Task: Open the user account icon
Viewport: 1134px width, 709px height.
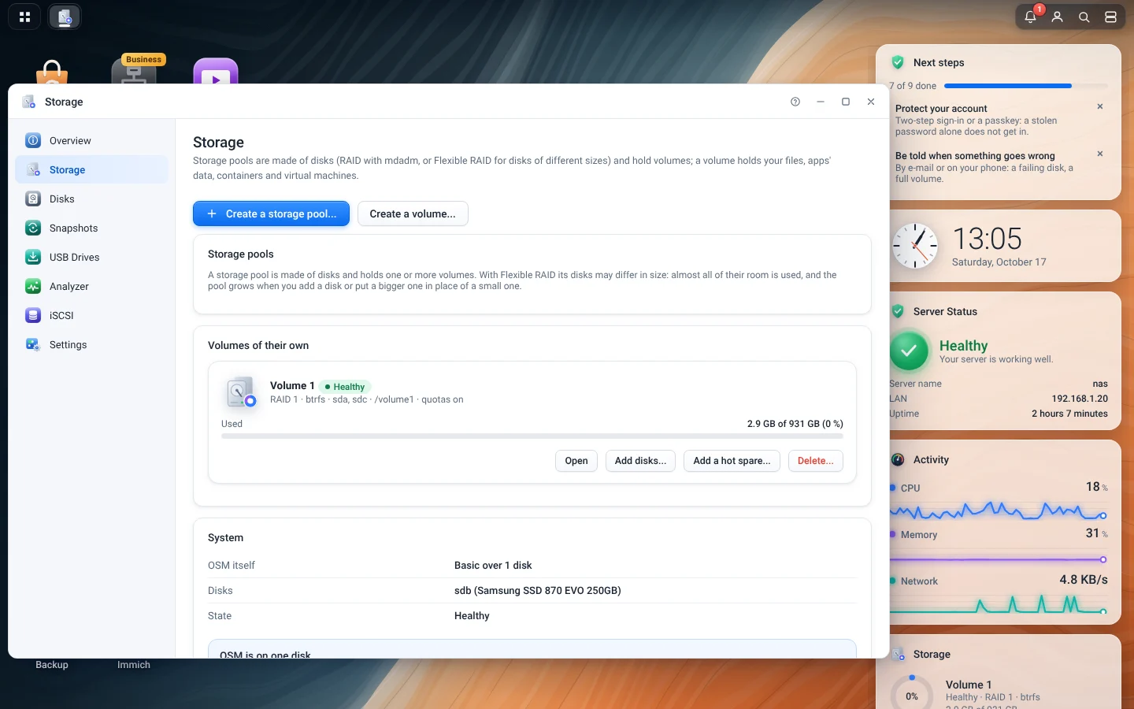Action: pos(1058,17)
